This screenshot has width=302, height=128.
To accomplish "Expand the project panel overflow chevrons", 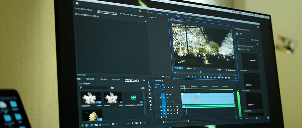I will pyautogui.click(x=144, y=80).
